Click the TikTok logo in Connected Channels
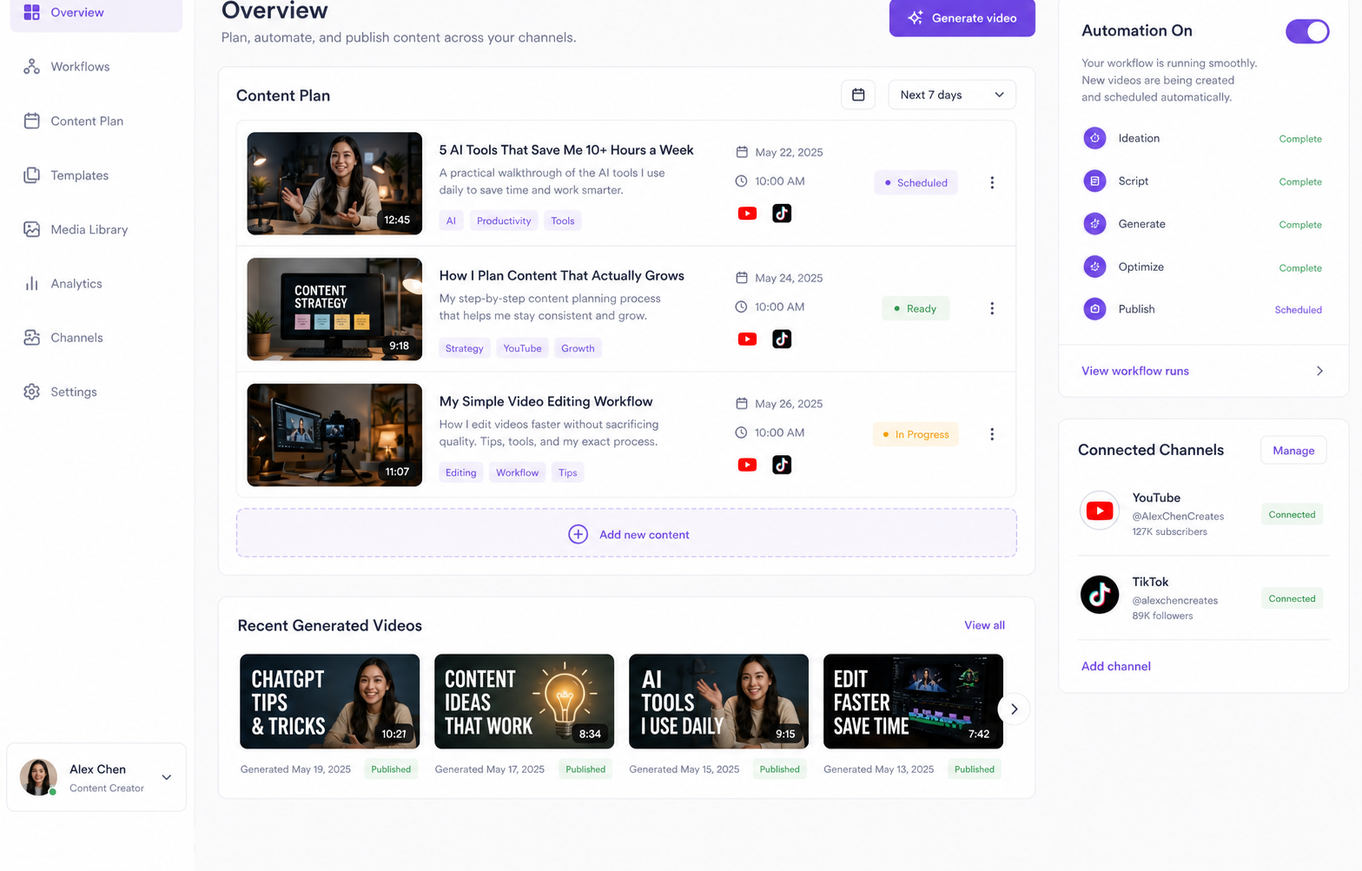1362x871 pixels. pyautogui.click(x=1100, y=595)
